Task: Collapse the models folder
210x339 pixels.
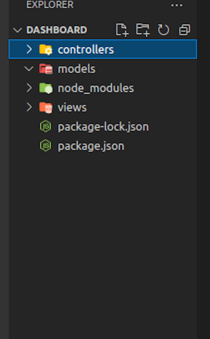Action: (28, 69)
